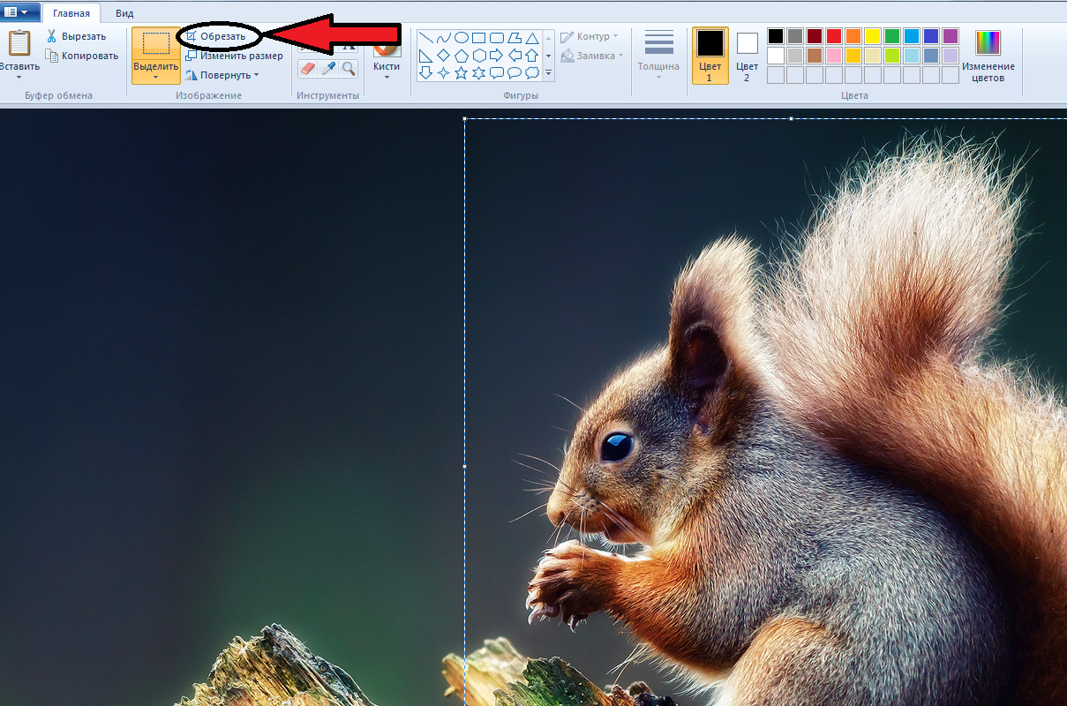Pick the red color swatch
This screenshot has width=1067, height=706.
[833, 36]
